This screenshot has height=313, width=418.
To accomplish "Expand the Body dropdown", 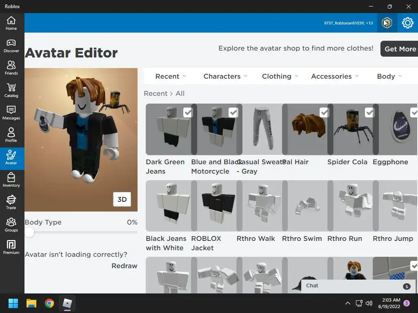I will (389, 76).
